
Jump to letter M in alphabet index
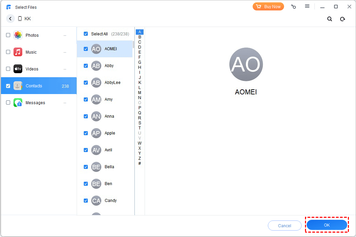(139, 93)
